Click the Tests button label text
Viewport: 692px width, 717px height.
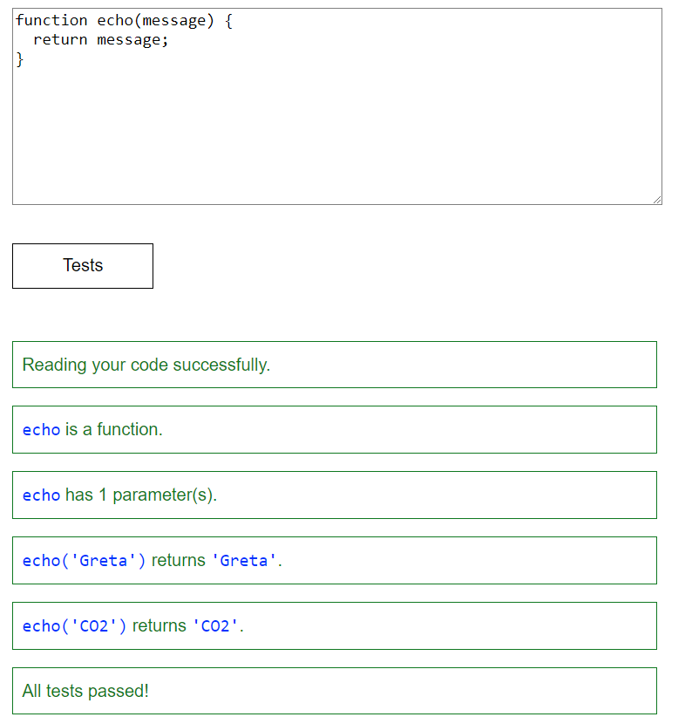82,266
